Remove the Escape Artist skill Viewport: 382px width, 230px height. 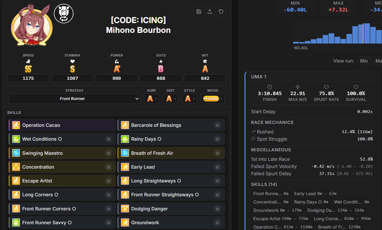coord(109,181)
